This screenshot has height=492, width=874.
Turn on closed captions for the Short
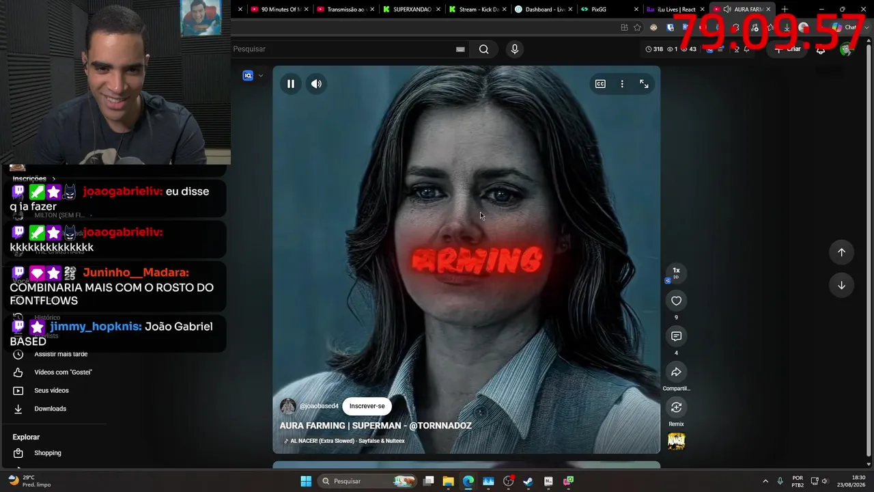click(600, 84)
